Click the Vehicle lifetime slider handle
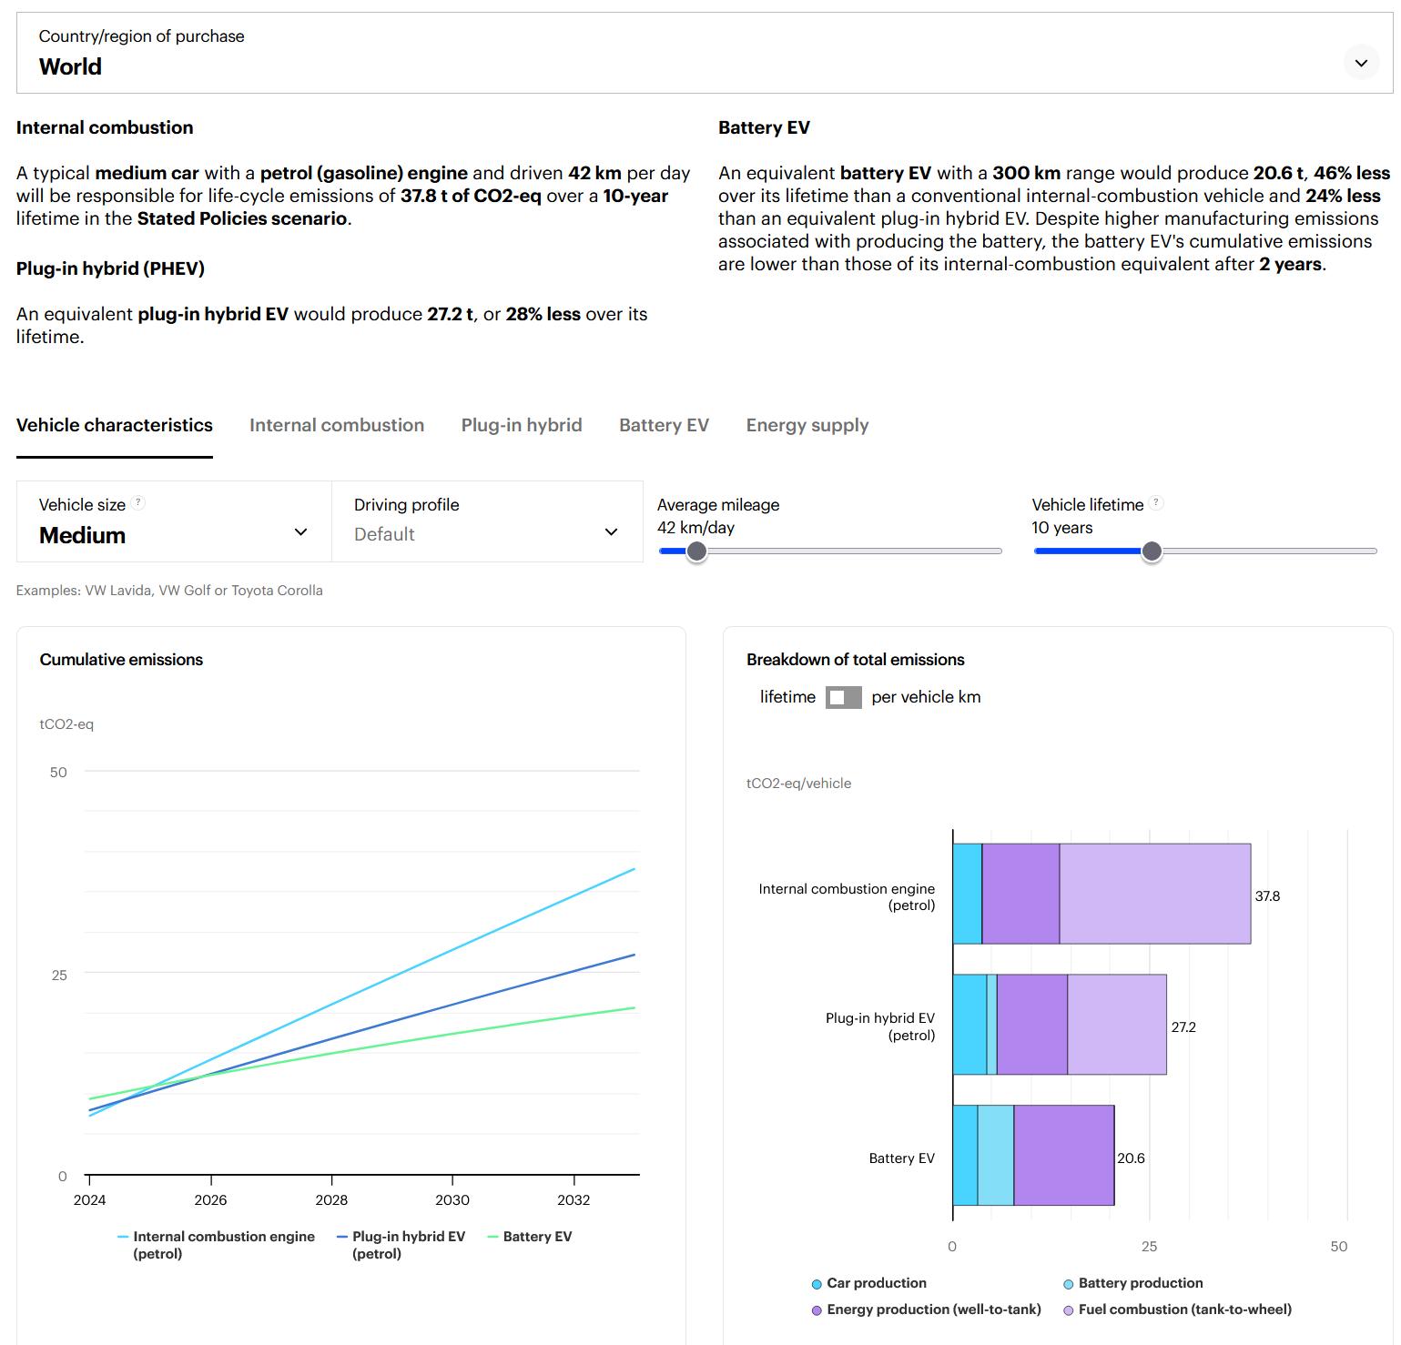 coord(1152,551)
